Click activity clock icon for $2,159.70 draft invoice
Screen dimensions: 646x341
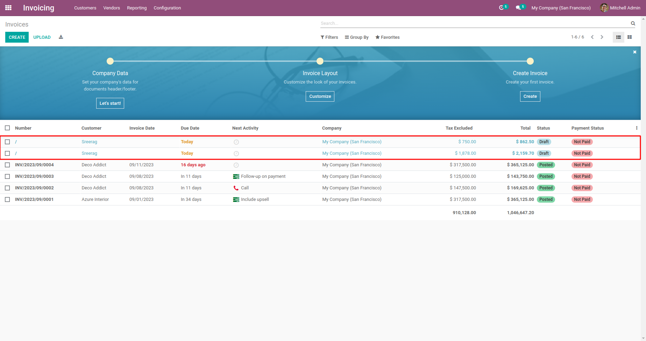236,154
